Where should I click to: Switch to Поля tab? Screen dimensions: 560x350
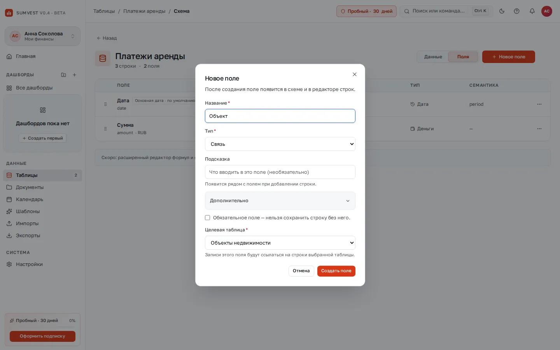(463, 57)
